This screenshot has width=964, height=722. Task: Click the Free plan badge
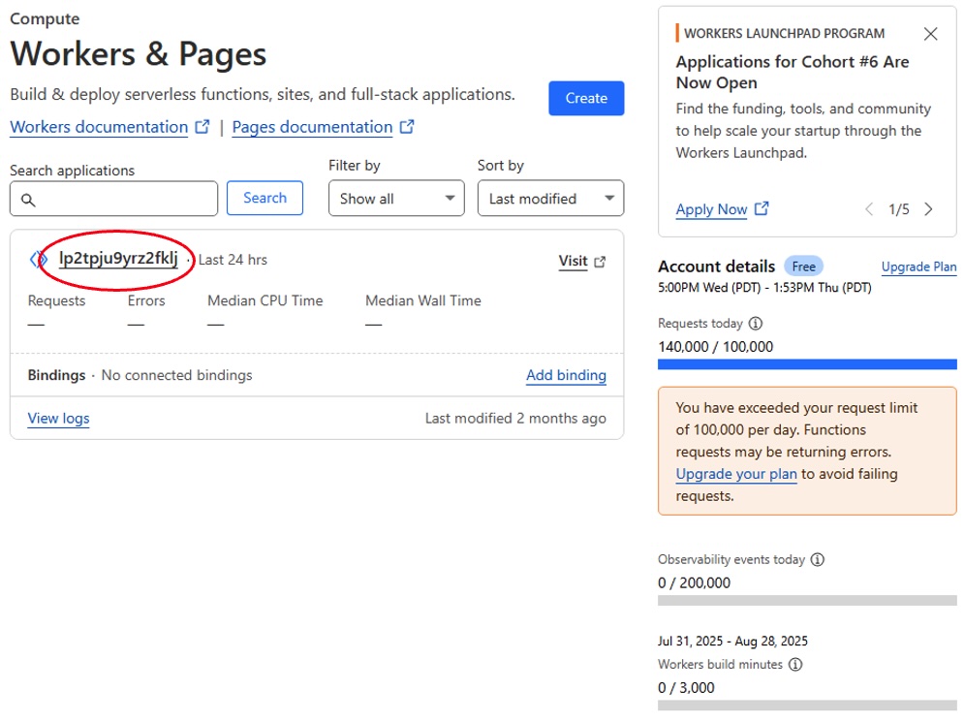pos(803,267)
